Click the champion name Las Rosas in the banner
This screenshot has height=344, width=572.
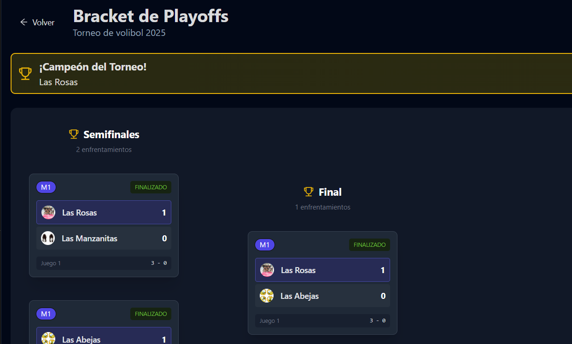58,82
